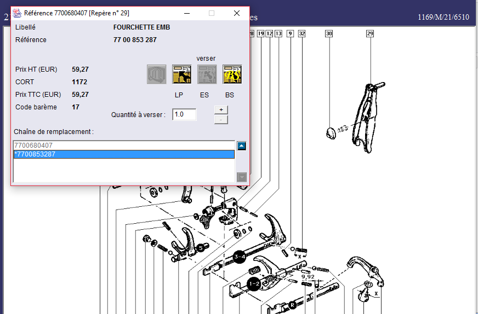
Task: Click callout number 9 on the diagram
Action: (x=290, y=34)
